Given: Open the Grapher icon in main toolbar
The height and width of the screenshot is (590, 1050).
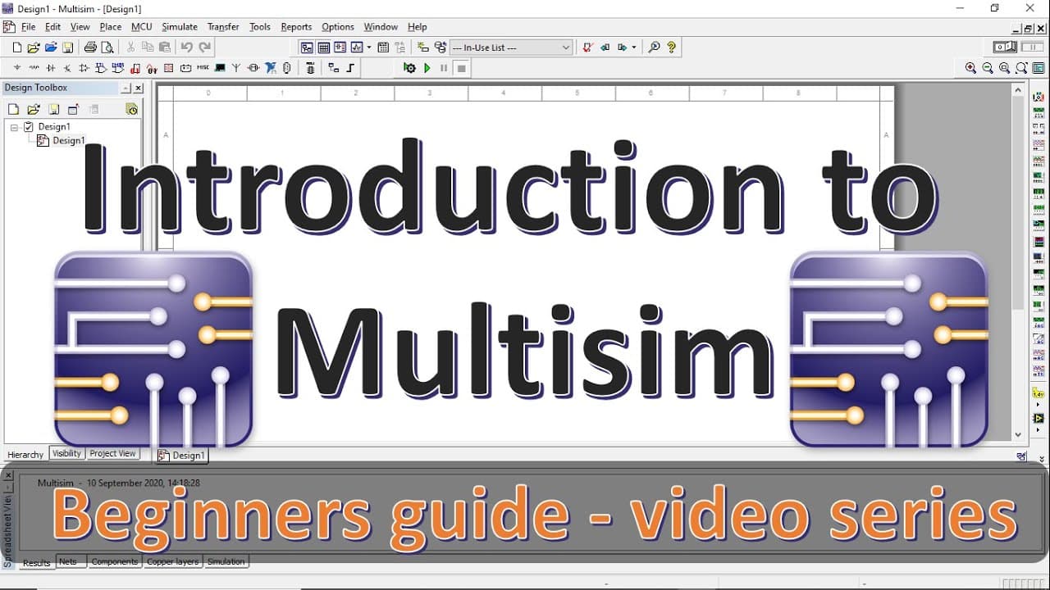Looking at the screenshot, I should pos(358,48).
